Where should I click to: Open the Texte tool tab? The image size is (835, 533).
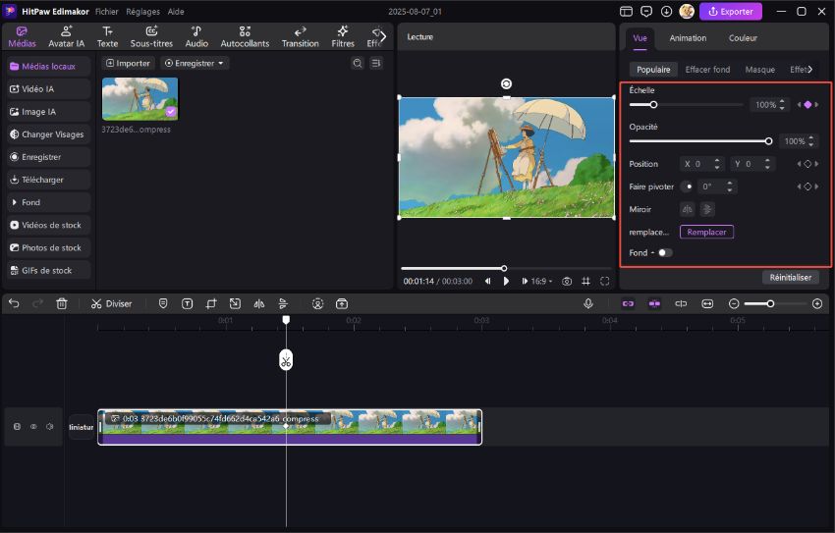point(108,36)
